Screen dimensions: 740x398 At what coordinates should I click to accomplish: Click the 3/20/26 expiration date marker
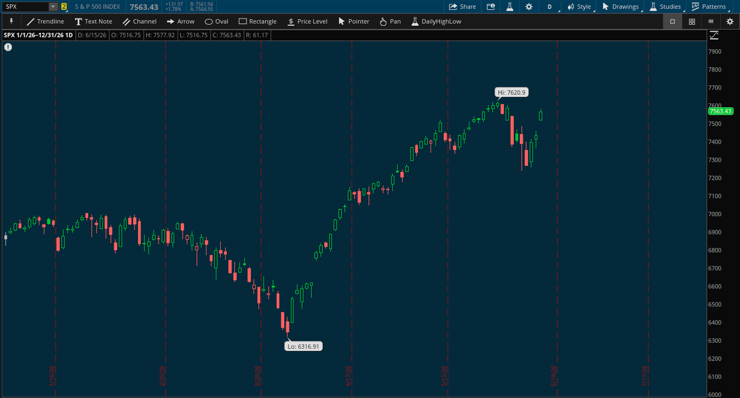(257, 376)
